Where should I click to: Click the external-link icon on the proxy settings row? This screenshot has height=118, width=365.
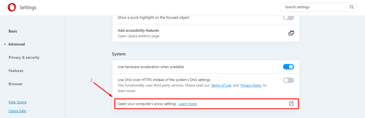tap(291, 104)
